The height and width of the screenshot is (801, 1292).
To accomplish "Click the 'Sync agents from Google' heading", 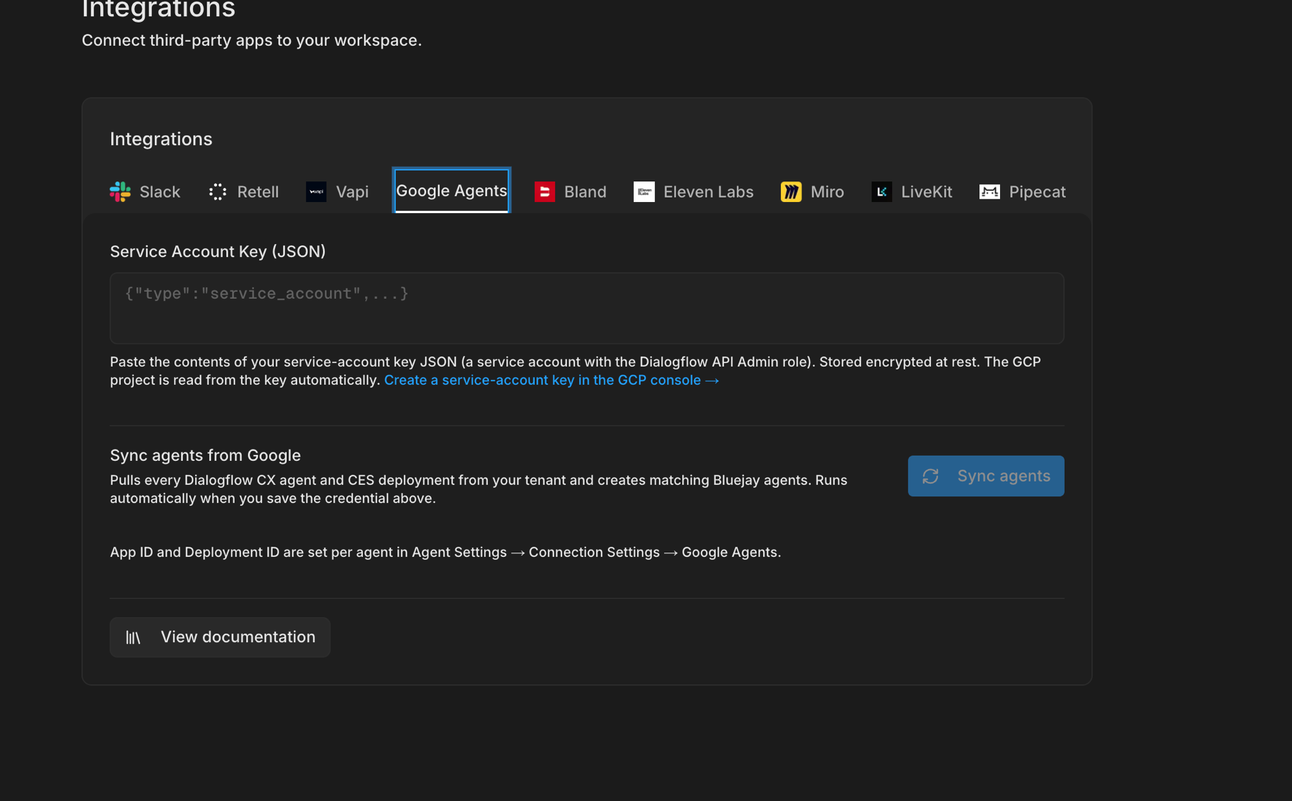I will 205,455.
